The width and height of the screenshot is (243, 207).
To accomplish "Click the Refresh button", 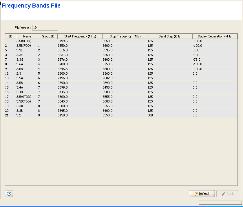I will (202, 194).
